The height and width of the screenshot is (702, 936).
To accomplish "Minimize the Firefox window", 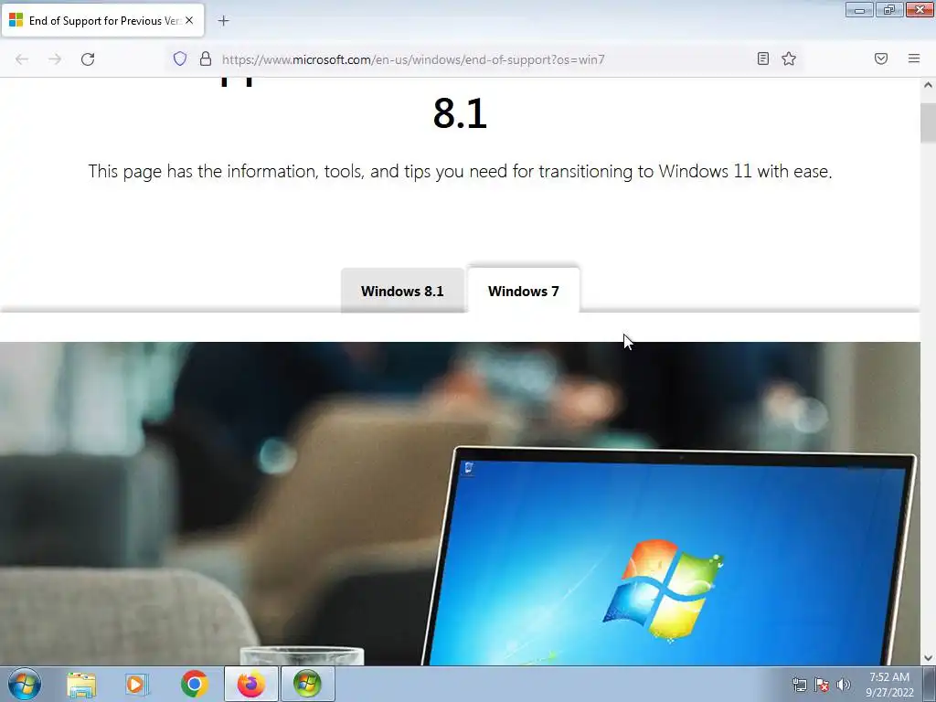I will point(859,10).
